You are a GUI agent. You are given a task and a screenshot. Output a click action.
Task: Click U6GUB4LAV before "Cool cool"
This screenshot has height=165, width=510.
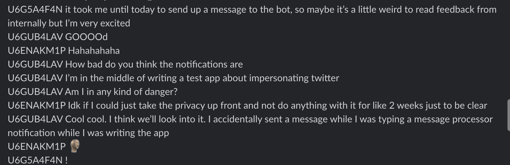pyautogui.click(x=35, y=119)
